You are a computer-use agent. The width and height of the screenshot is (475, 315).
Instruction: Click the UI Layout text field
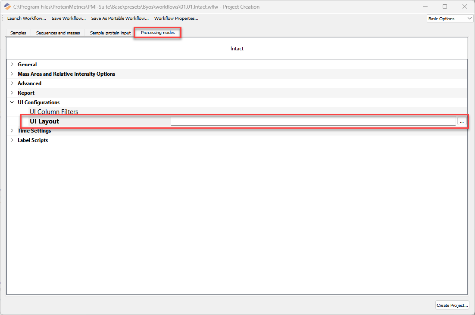pyautogui.click(x=313, y=121)
